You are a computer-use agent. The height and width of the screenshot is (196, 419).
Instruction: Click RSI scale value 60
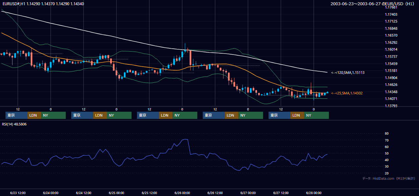pyautogui.click(x=387, y=147)
